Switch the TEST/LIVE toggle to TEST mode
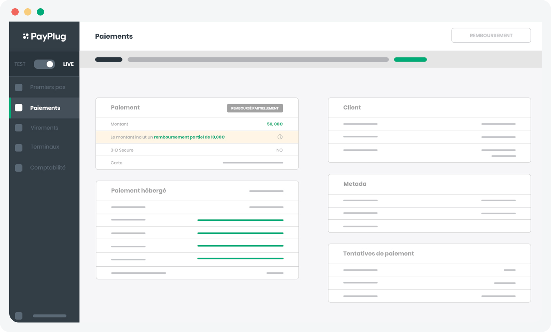 point(44,64)
